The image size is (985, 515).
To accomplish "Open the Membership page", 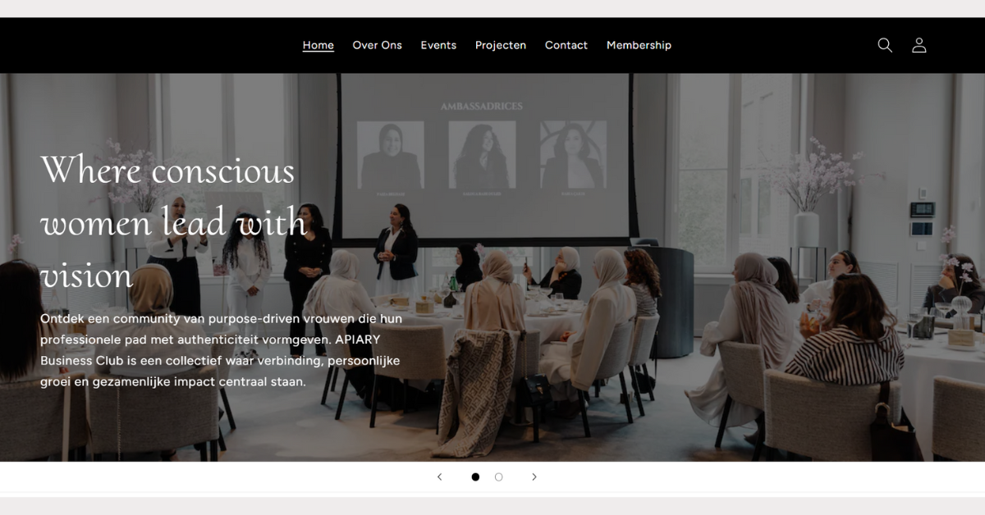I will [x=639, y=45].
